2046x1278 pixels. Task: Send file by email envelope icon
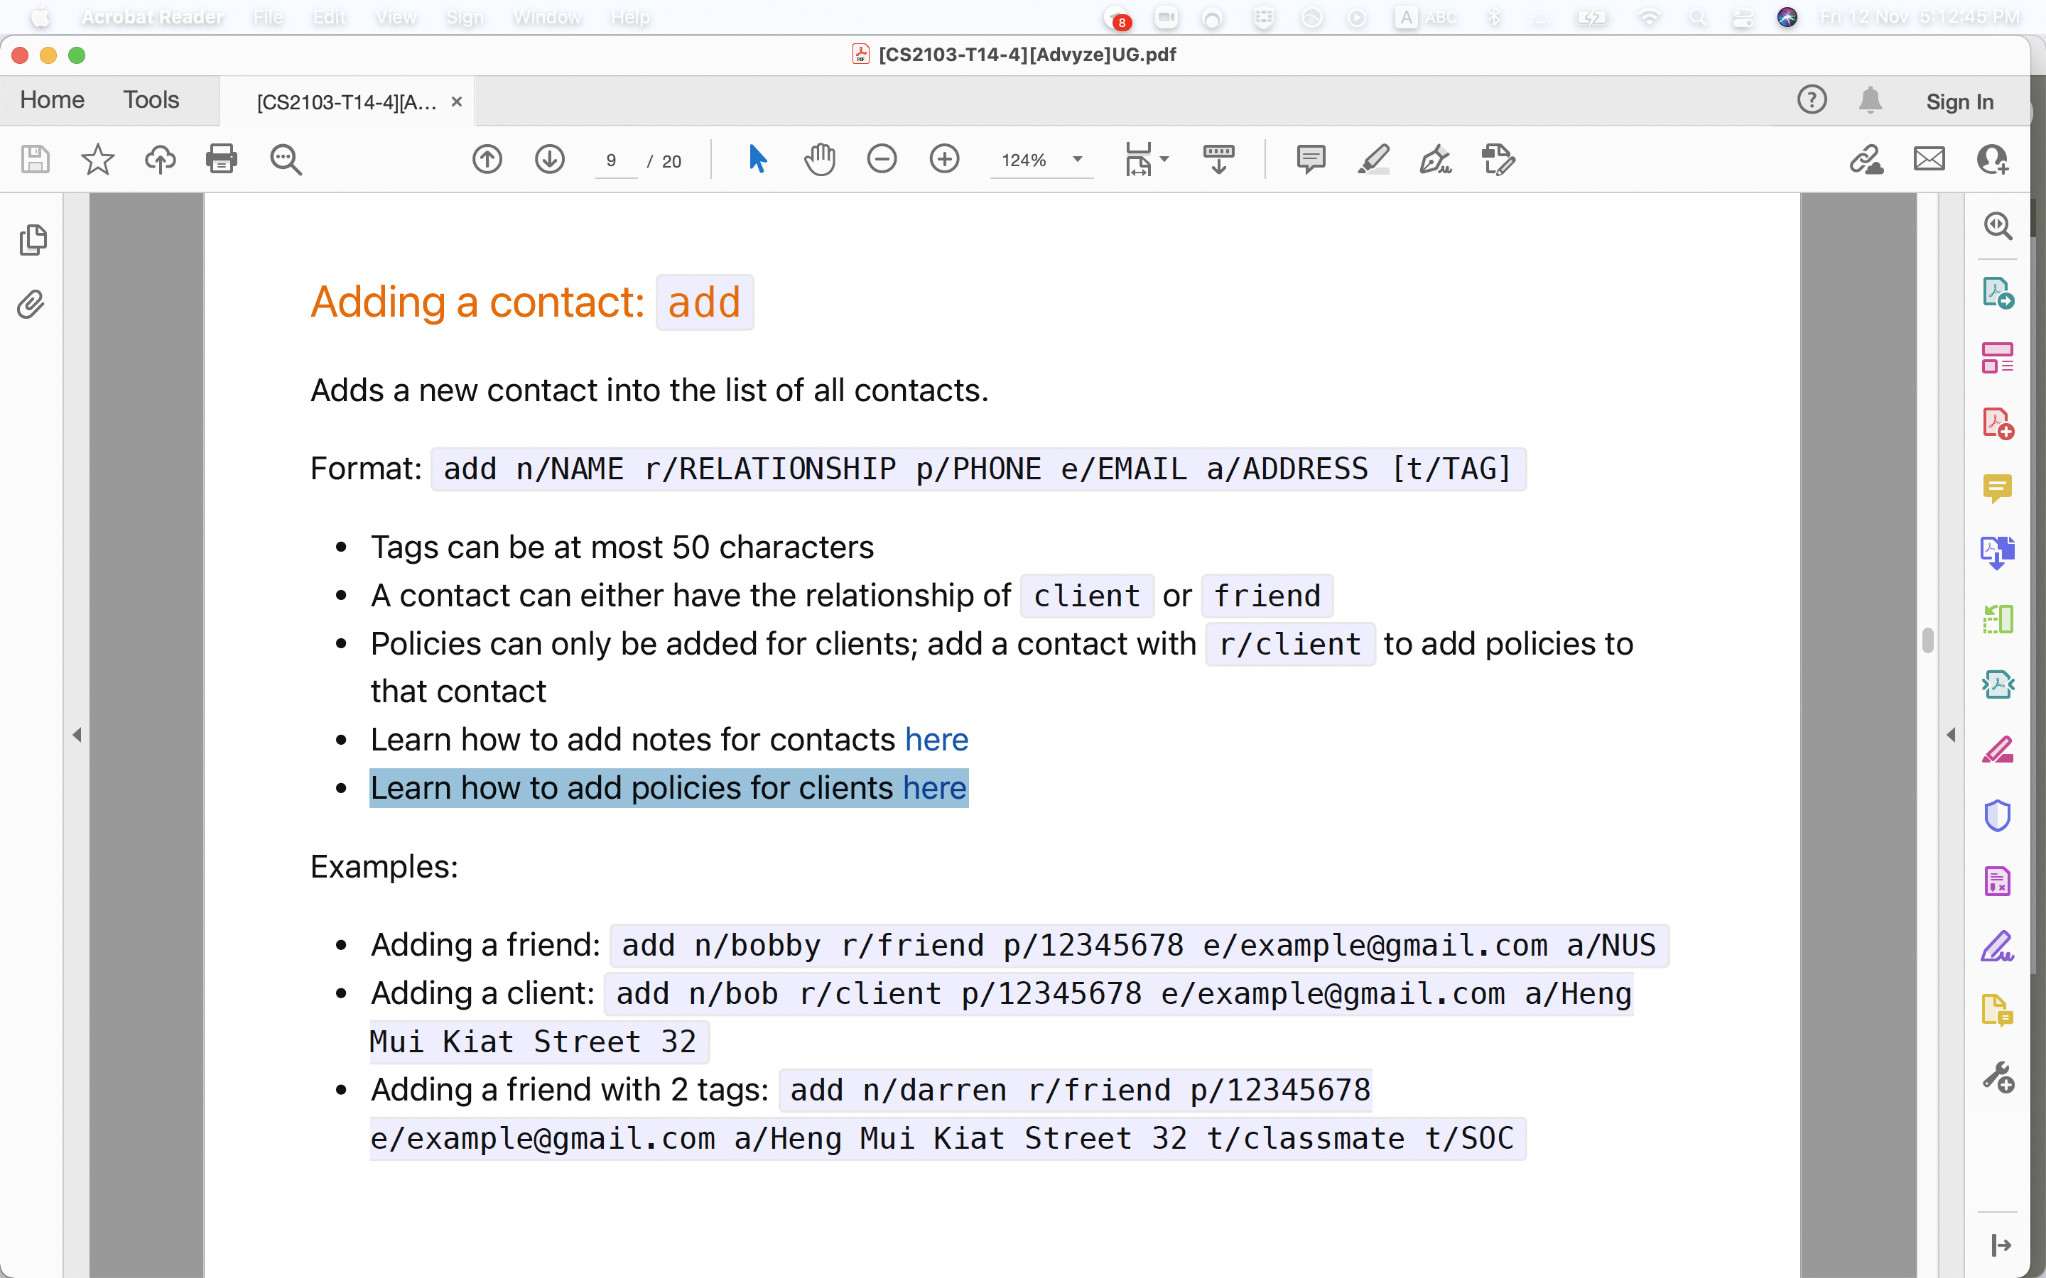[x=1929, y=159]
